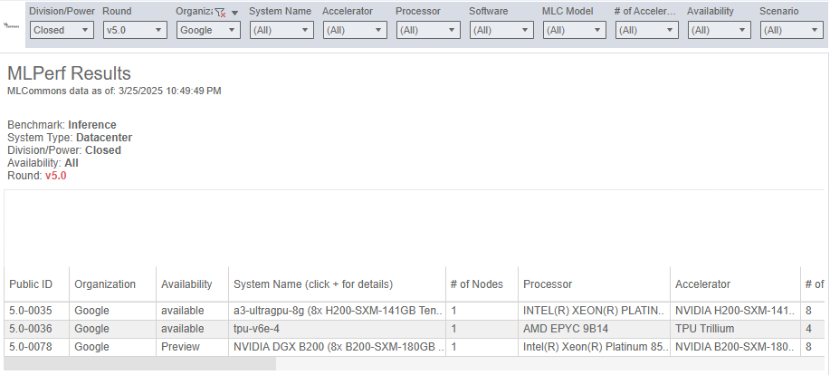
Task: Click the red v5.0 round value
Action: tap(55, 176)
